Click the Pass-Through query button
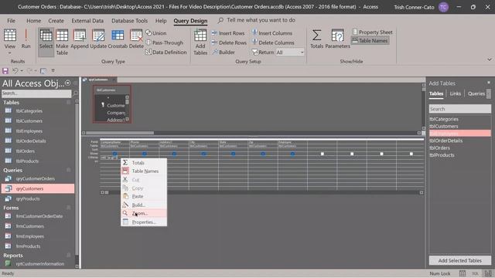 click(165, 42)
